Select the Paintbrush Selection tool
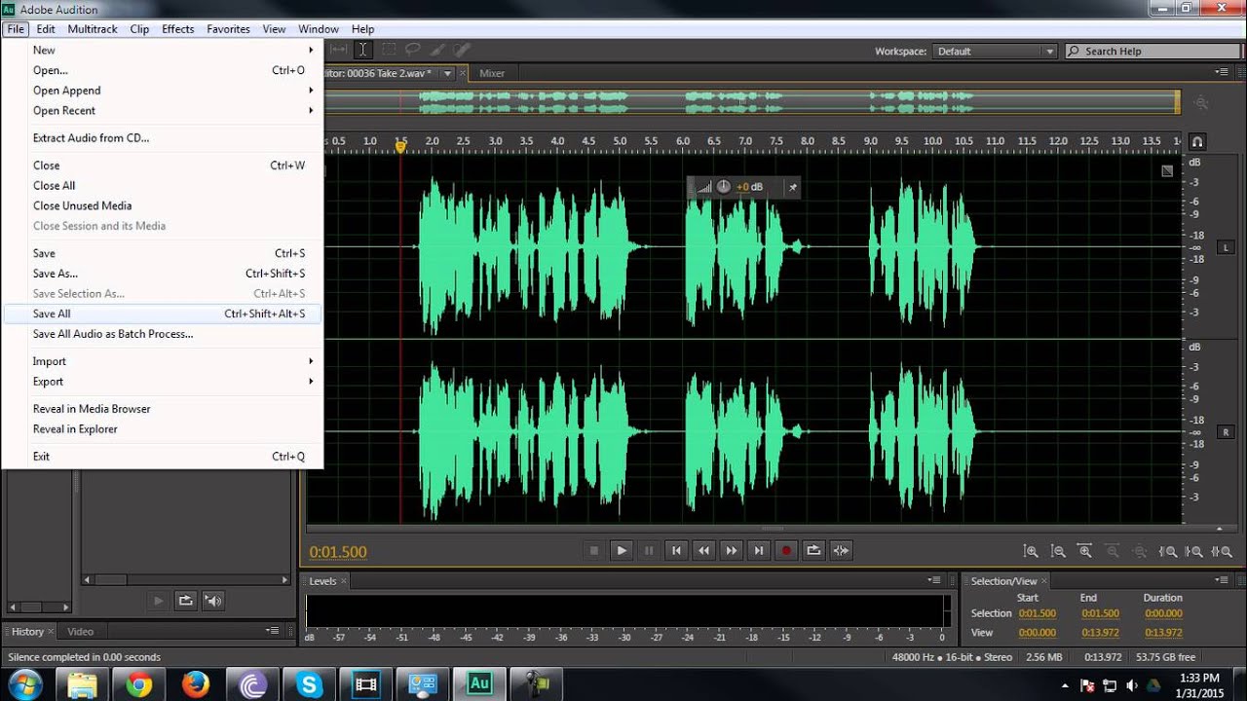Screen dimensions: 1247x701 click(437, 50)
